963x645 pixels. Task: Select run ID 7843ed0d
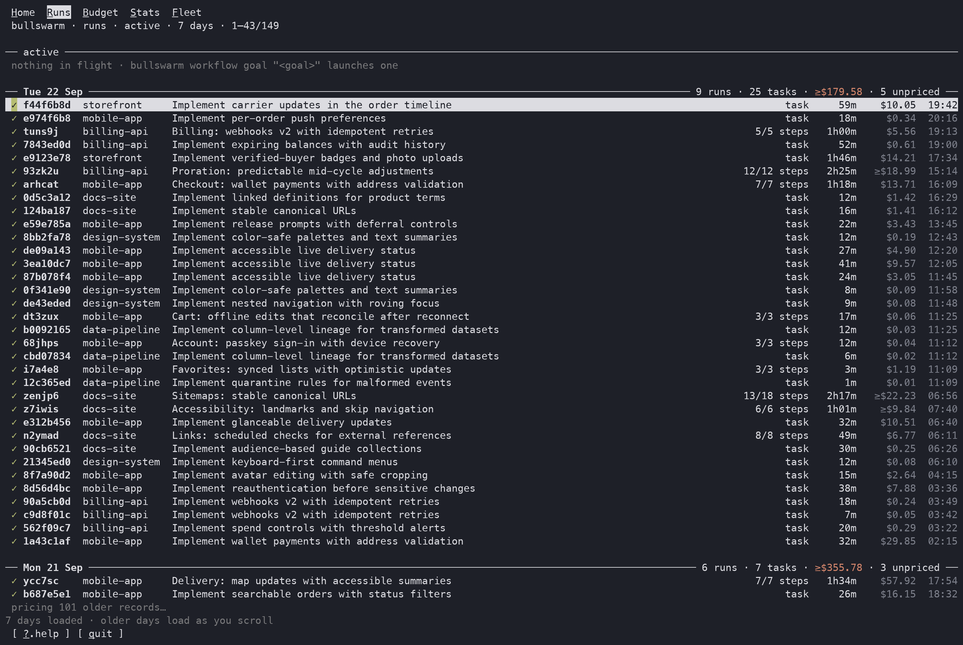(47, 144)
